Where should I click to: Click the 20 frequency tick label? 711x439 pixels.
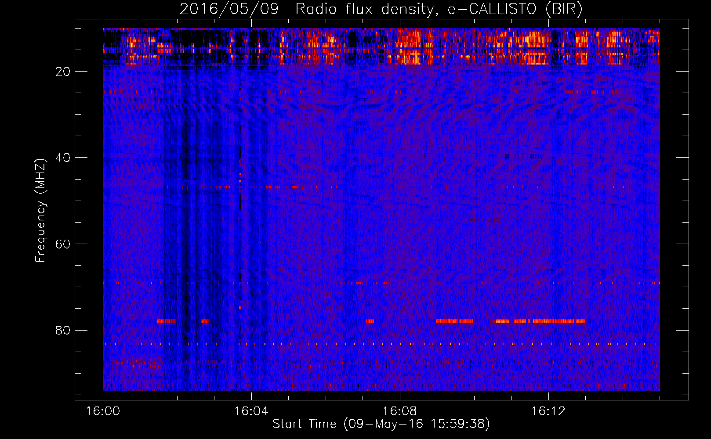click(x=63, y=72)
